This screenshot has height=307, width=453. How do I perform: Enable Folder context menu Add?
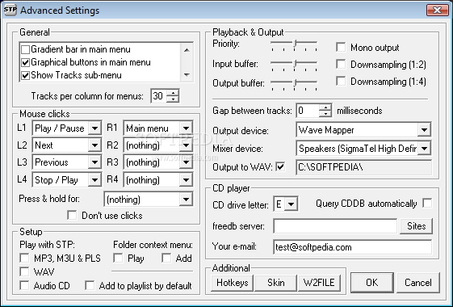click(166, 258)
